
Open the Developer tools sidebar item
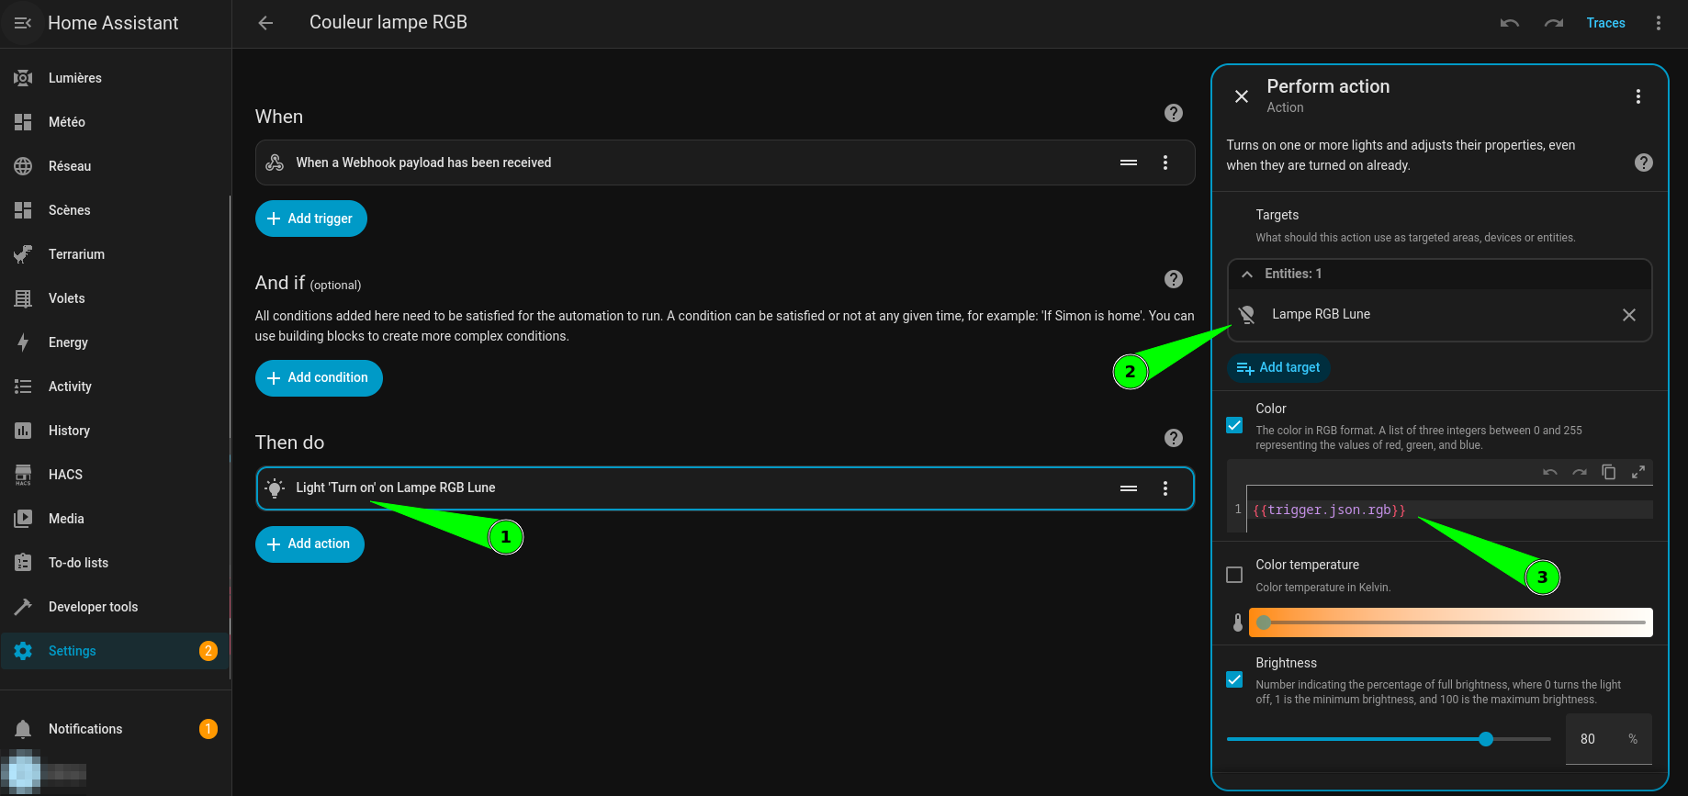pyautogui.click(x=93, y=607)
